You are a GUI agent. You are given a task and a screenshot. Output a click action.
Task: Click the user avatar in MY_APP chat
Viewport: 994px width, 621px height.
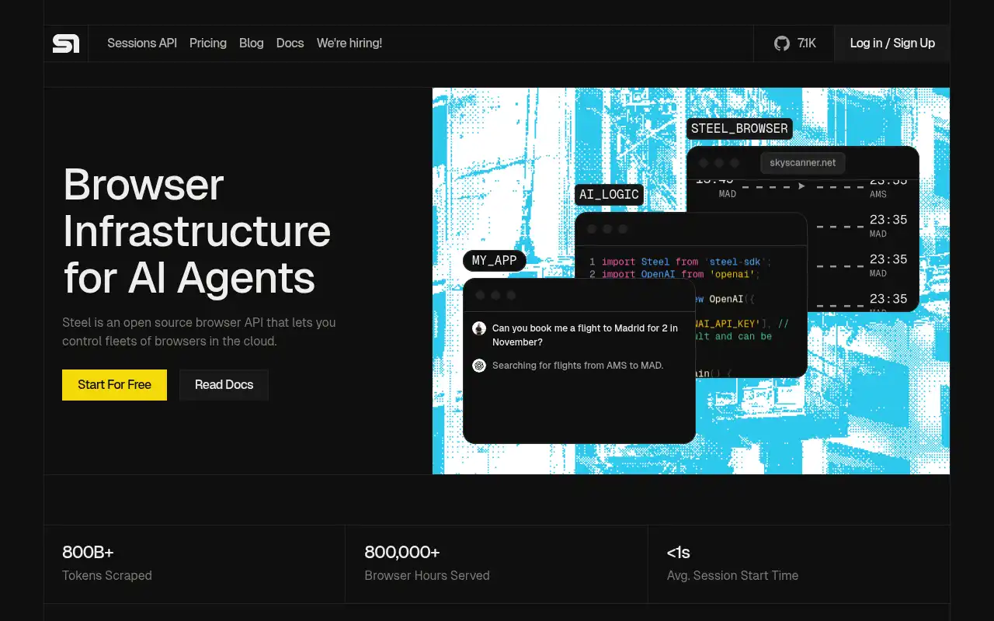click(x=479, y=328)
